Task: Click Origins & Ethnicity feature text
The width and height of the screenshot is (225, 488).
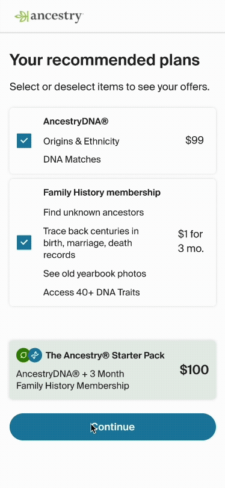Action: [x=81, y=142]
